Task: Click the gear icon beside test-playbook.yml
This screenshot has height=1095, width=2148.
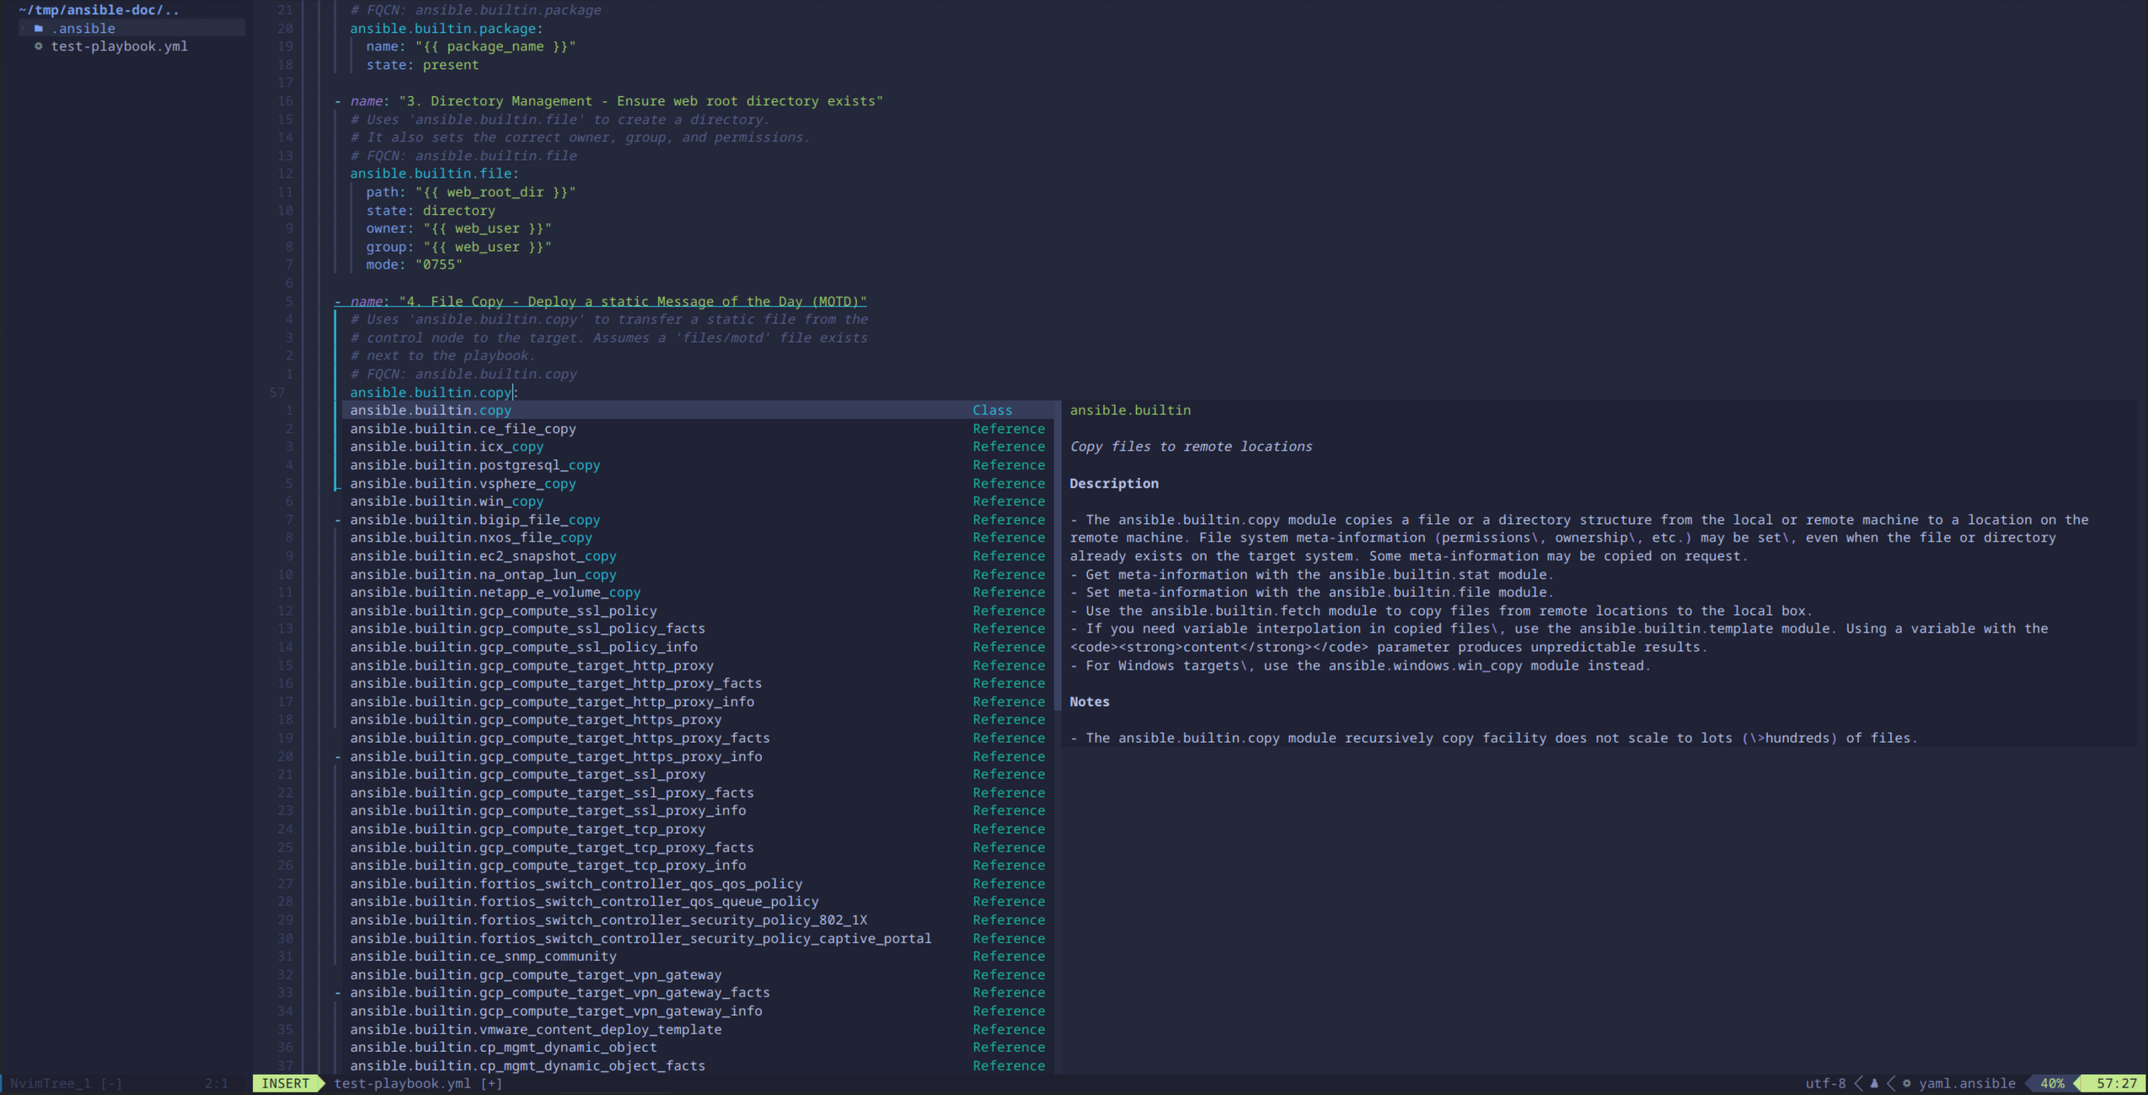Action: (39, 46)
